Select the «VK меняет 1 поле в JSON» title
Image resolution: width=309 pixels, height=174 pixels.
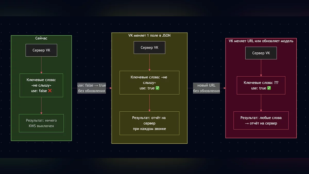click(149, 35)
